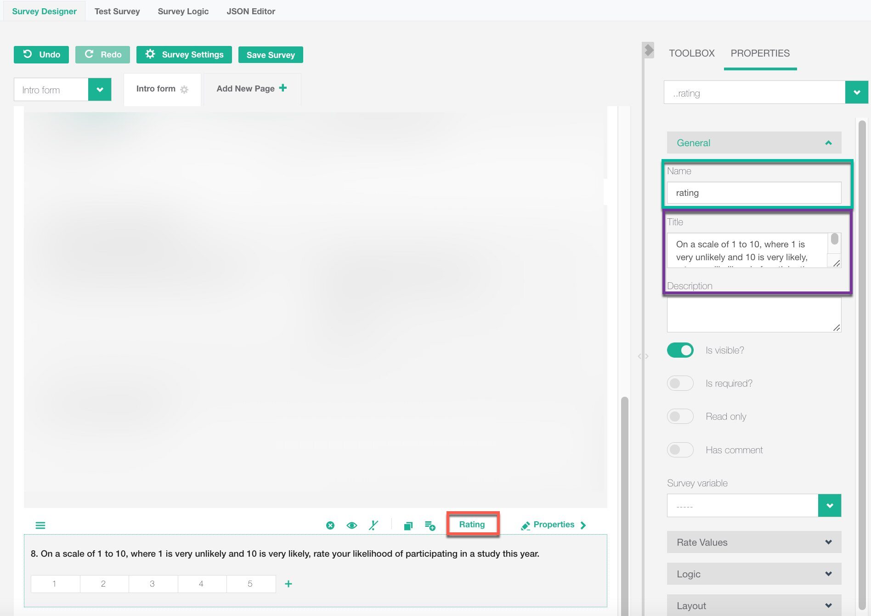The height and width of the screenshot is (616, 871).
Task: Turn on the Read only toggle
Action: (680, 416)
